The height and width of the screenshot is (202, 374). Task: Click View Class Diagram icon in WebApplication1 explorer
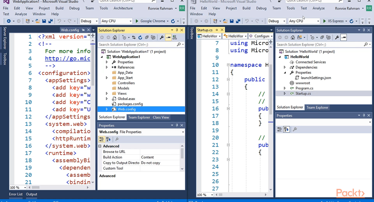click(x=175, y=38)
